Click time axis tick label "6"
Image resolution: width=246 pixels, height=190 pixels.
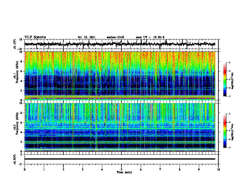click(x=141, y=170)
